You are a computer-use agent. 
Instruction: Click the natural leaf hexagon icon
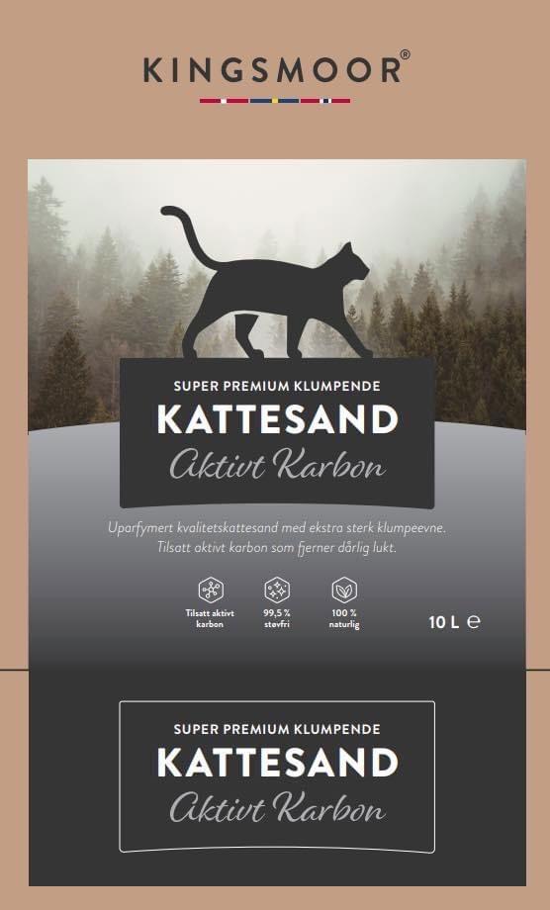coord(344,591)
